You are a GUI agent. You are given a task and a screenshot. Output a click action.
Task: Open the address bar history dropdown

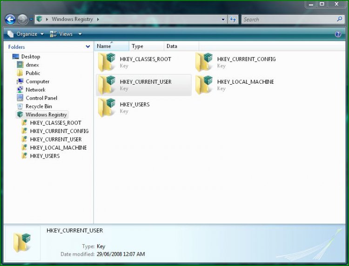(x=223, y=20)
